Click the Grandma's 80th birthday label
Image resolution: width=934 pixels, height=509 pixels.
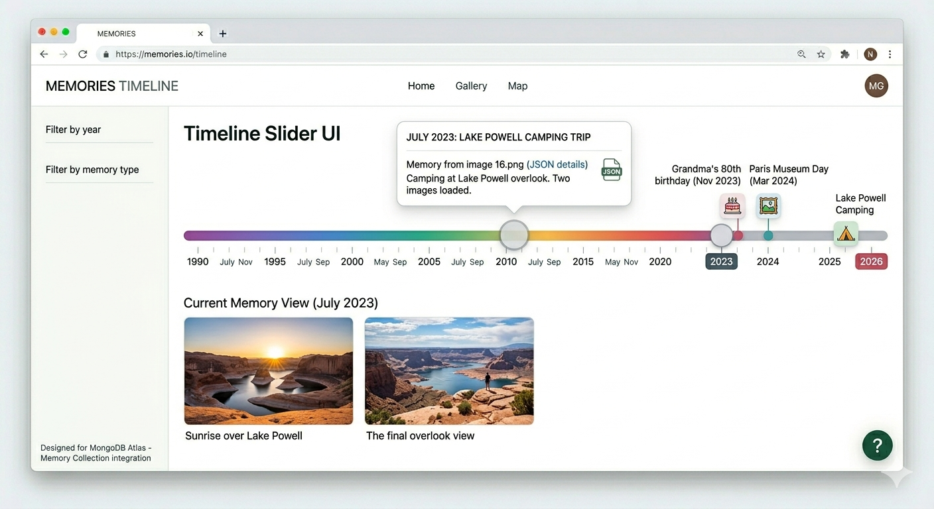coord(698,175)
